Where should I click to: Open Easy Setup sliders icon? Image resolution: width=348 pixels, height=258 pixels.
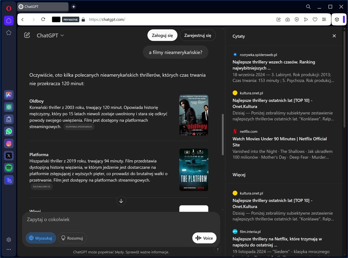[x=324, y=20]
